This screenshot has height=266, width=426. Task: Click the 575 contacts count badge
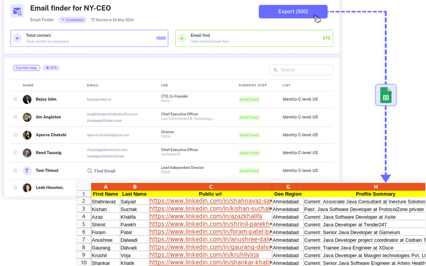(51, 68)
